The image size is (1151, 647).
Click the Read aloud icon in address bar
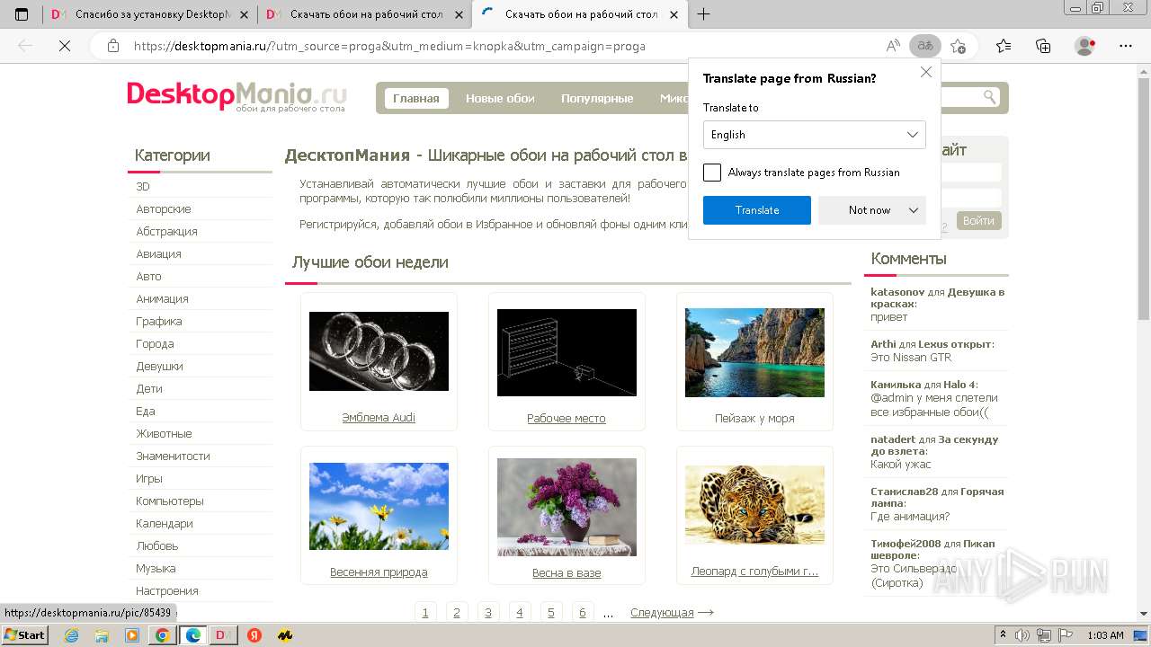[x=893, y=46]
